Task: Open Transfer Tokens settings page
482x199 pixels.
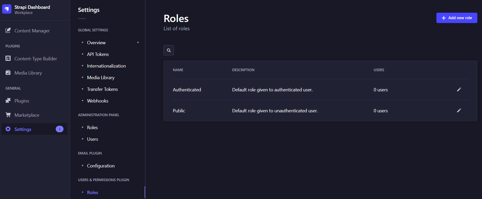Action: point(102,89)
